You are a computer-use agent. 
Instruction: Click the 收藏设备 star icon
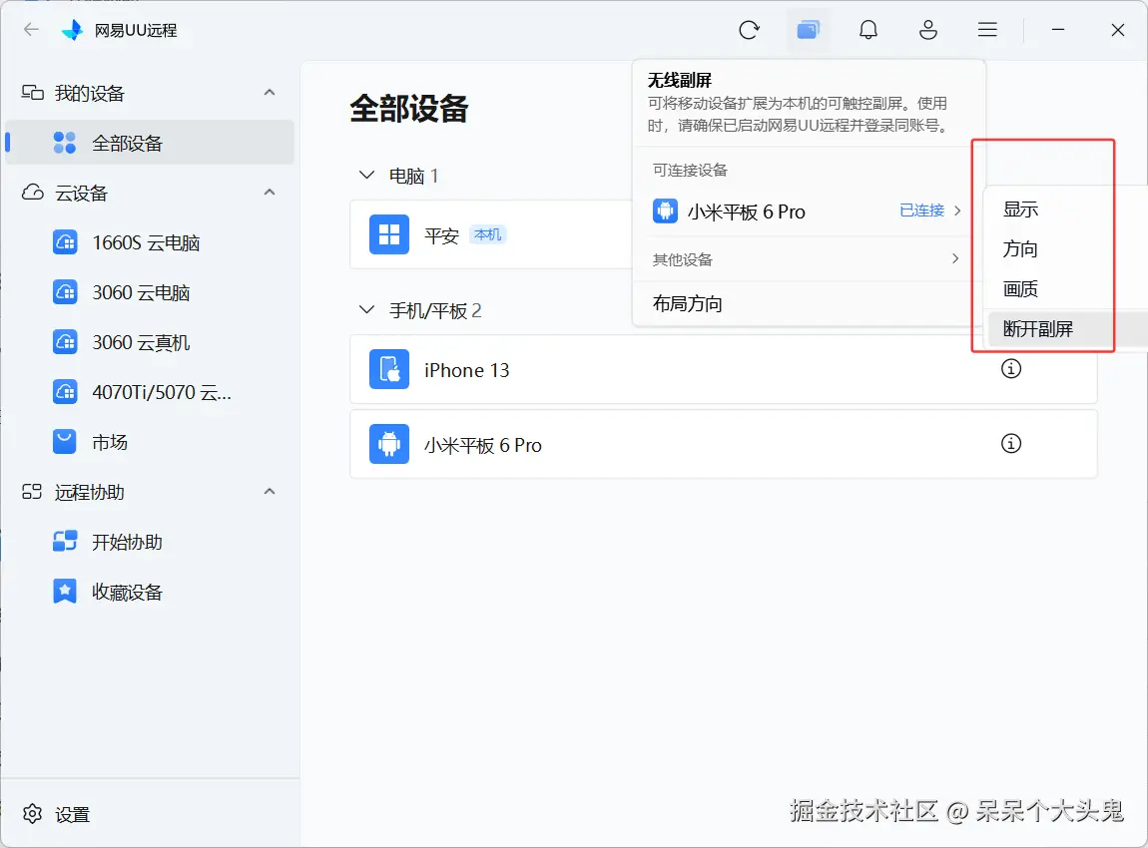point(65,592)
